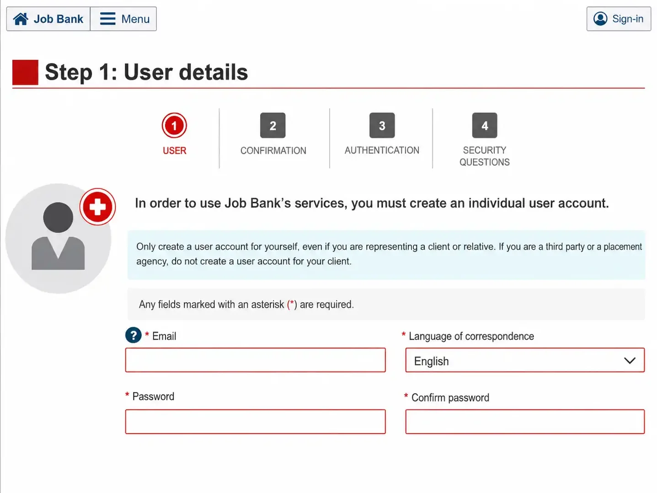Screen dimensions: 657x493
Task: Click the Sign-in button
Action: pyautogui.click(x=619, y=19)
